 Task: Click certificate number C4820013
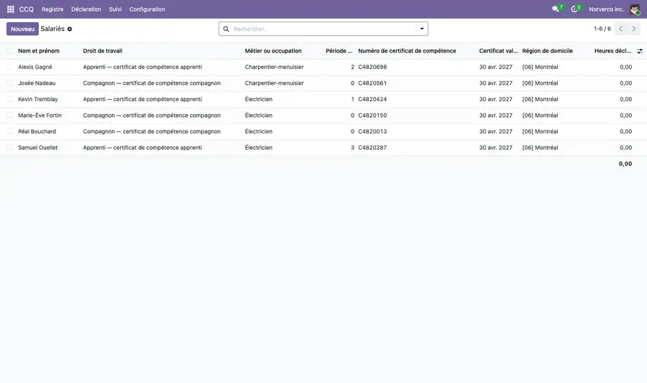(372, 131)
